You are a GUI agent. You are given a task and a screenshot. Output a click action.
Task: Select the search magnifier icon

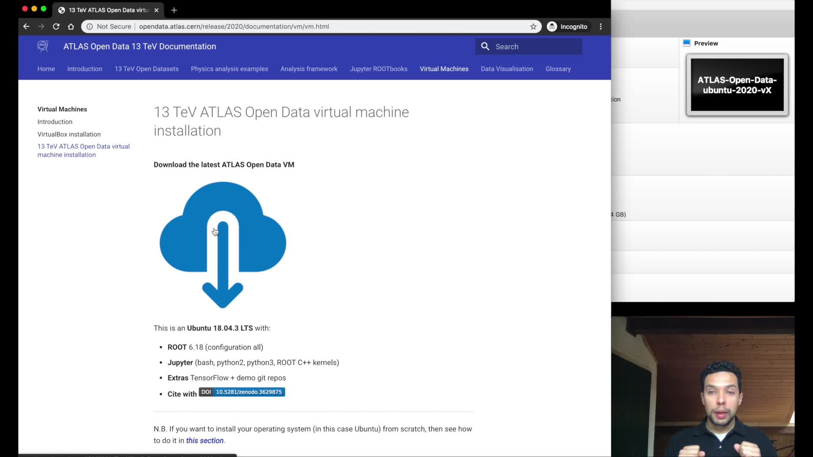[485, 47]
